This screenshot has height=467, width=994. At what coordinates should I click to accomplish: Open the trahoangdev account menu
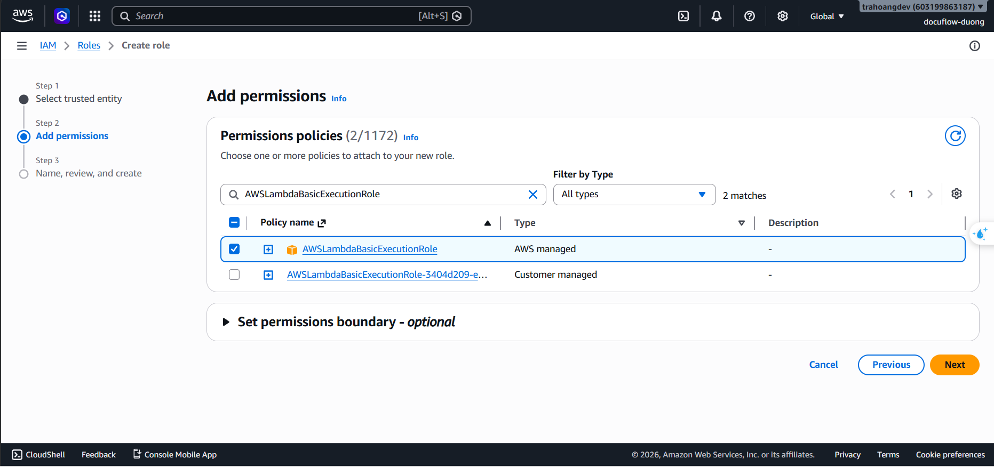point(923,6)
